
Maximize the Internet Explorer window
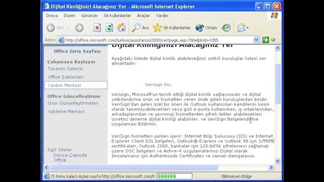click(268, 7)
